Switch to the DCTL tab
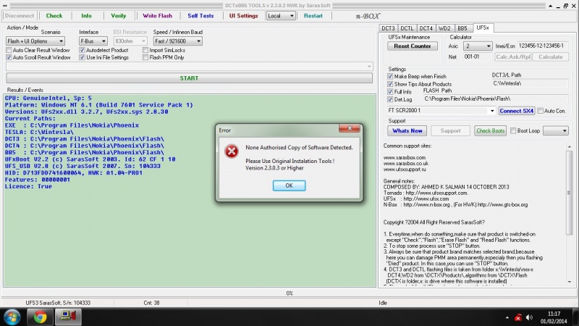Image resolution: width=579 pixels, height=326 pixels. tap(407, 28)
